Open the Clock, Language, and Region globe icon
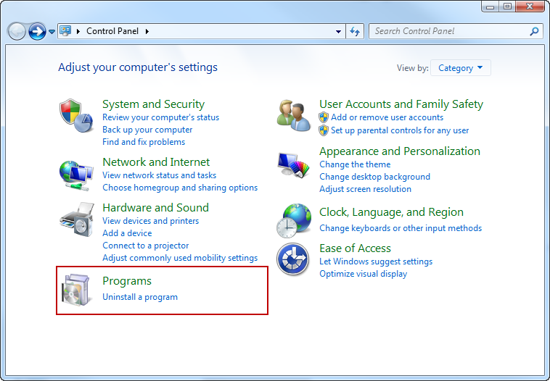Screen dimensions: 550x381 294,221
